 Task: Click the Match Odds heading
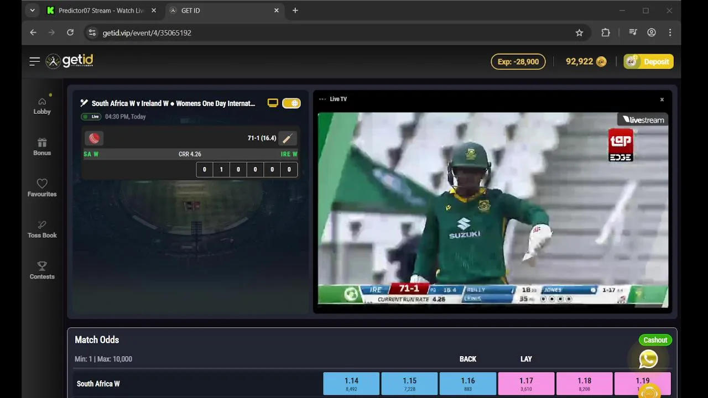pos(97,340)
